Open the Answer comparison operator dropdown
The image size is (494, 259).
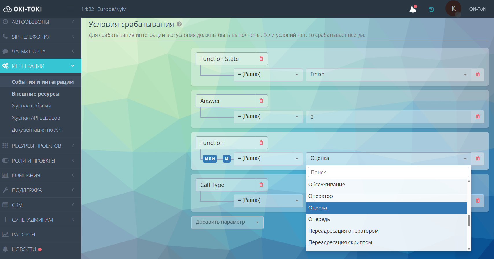click(x=268, y=117)
